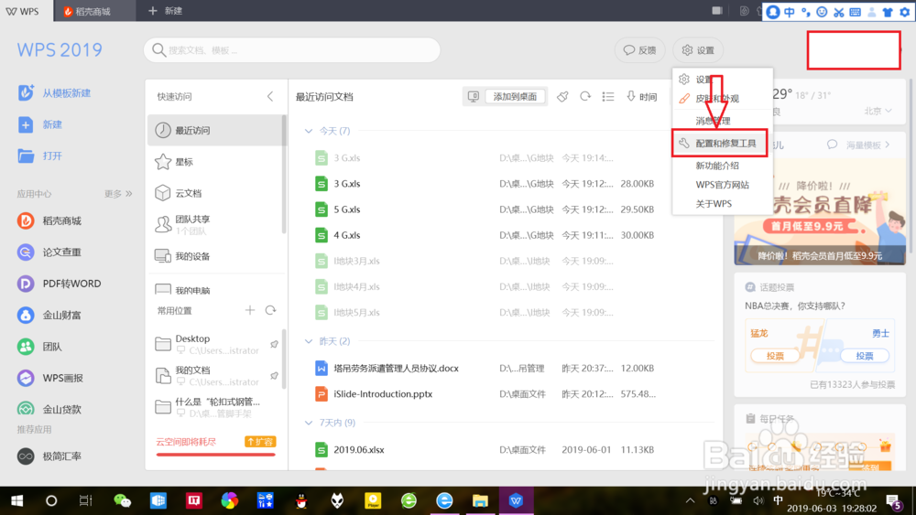Open File Explorer from taskbar

(x=480, y=500)
